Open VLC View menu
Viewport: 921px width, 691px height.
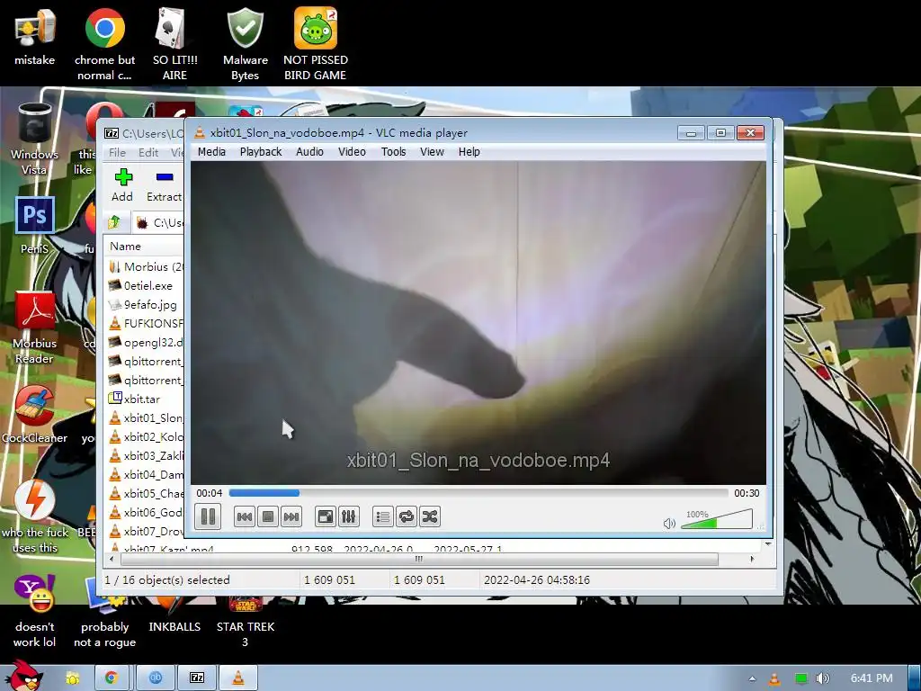[432, 151]
